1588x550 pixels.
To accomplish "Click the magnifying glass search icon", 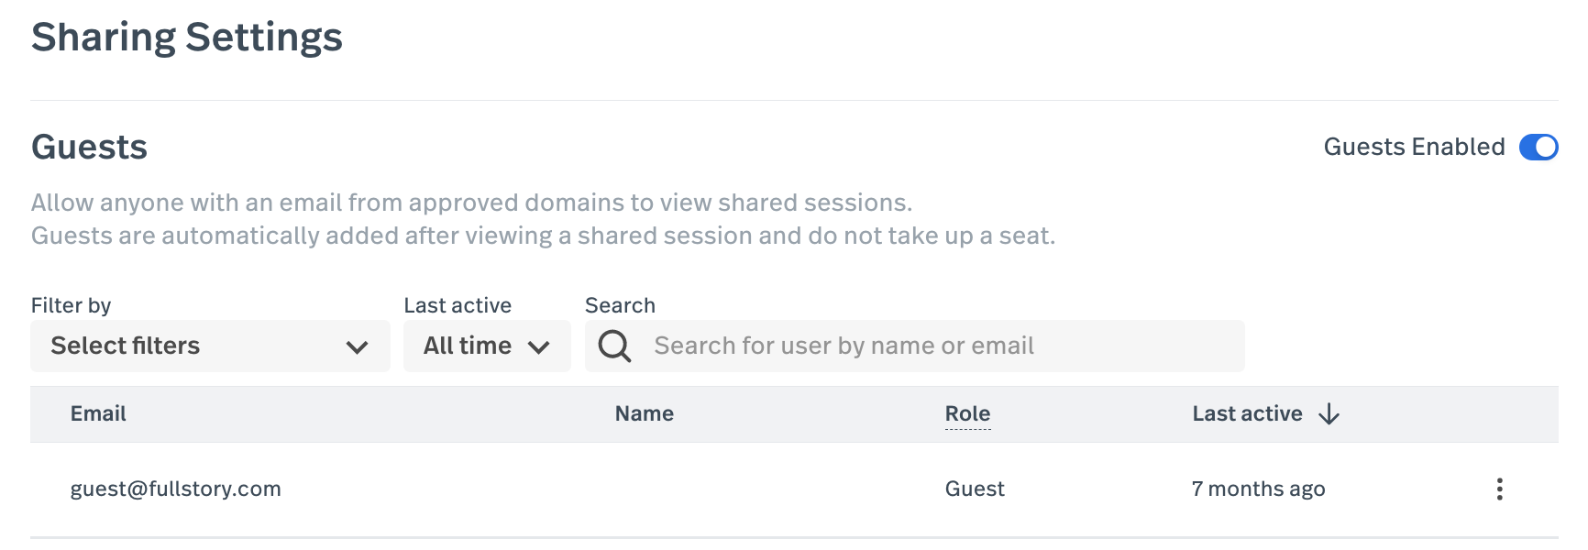I will pos(614,346).
